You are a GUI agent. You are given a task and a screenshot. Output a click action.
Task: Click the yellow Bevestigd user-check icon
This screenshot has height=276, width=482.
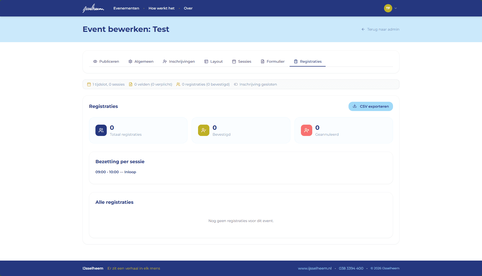pyautogui.click(x=204, y=130)
